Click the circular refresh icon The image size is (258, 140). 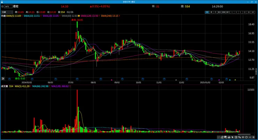tap(246, 137)
